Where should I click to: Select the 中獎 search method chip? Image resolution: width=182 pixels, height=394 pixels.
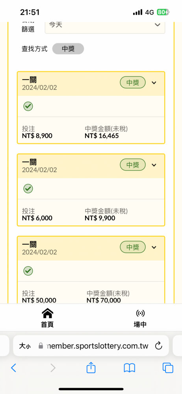click(68, 49)
